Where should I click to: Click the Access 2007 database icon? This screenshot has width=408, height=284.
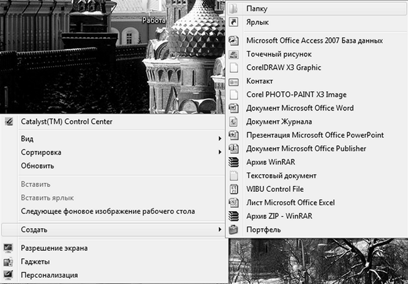tap(234, 41)
